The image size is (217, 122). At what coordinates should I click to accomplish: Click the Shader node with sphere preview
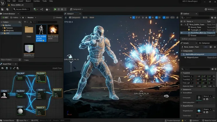pyautogui.click(x=21, y=110)
